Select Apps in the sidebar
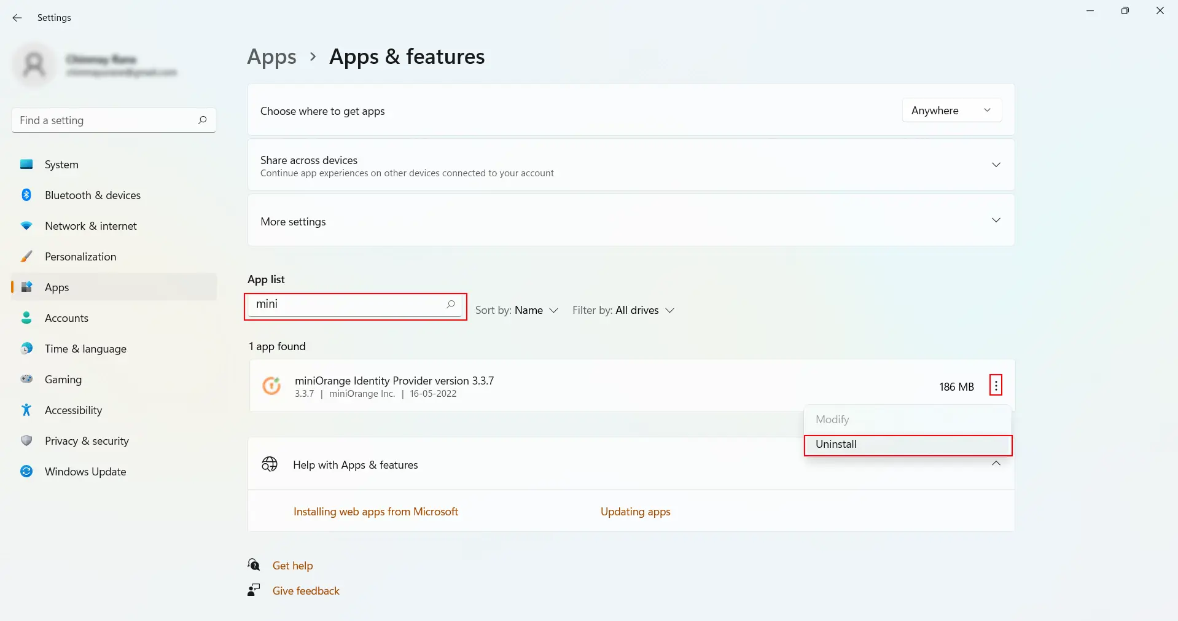The height and width of the screenshot is (621, 1178). 57,287
